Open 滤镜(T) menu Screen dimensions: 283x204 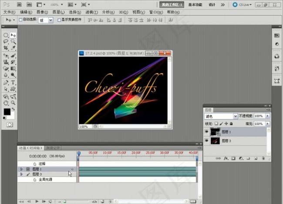[x=92, y=12]
